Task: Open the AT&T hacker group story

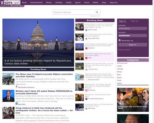Action: tap(99, 76)
